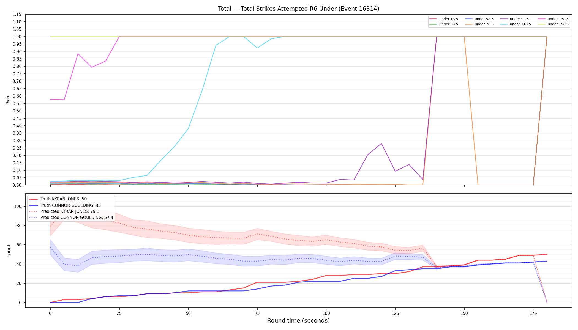Screen dimensions: 578x330
Task: Click the 'Round time (seconds)' axis label
Action: tap(298, 321)
